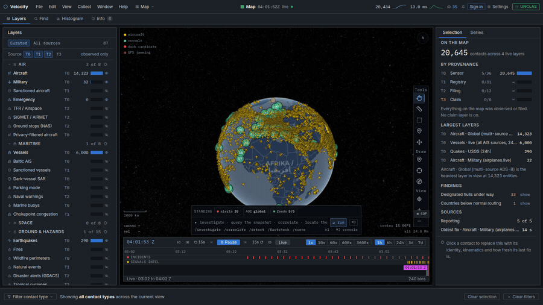Open the Map view dropdown
Screen dimensions: 543x305
click(145, 7)
